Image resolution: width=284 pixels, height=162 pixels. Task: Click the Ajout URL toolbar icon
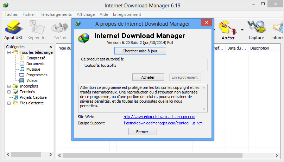tap(14, 27)
